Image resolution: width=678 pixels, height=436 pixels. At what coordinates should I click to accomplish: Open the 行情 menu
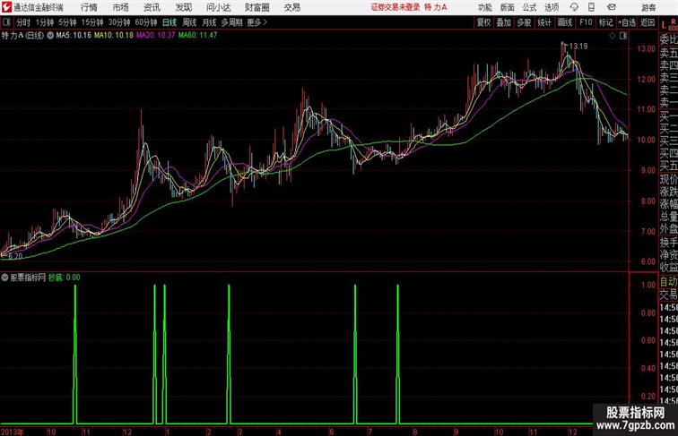89,7
